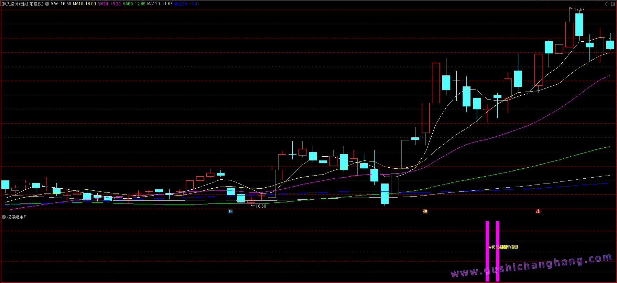Screen dimensions: 617x283
Task: Expand the 极度缩量F indicator dropdown arrow
Action: (x=4, y=217)
